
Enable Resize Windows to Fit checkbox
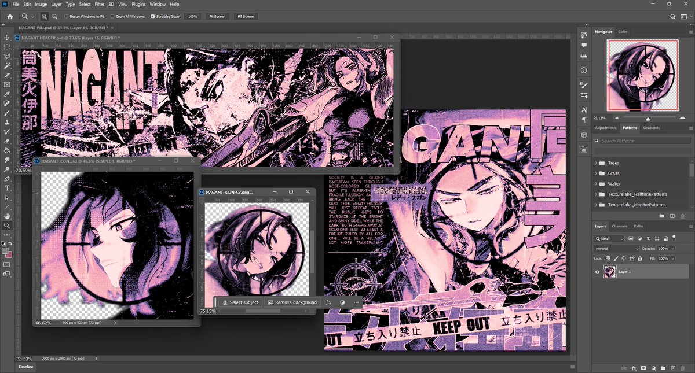click(65, 17)
